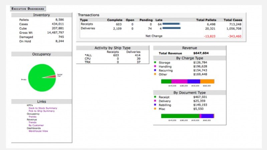Click the green segment in document type bar
This screenshot has width=267, height=150.
pyautogui.click(x=180, y=116)
